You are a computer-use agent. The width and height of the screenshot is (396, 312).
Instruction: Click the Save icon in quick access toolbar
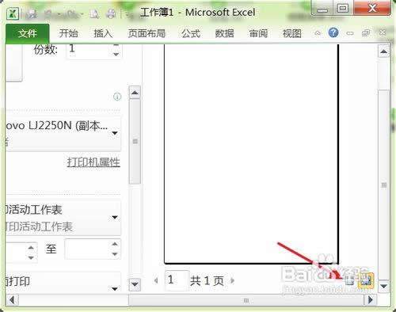point(32,14)
